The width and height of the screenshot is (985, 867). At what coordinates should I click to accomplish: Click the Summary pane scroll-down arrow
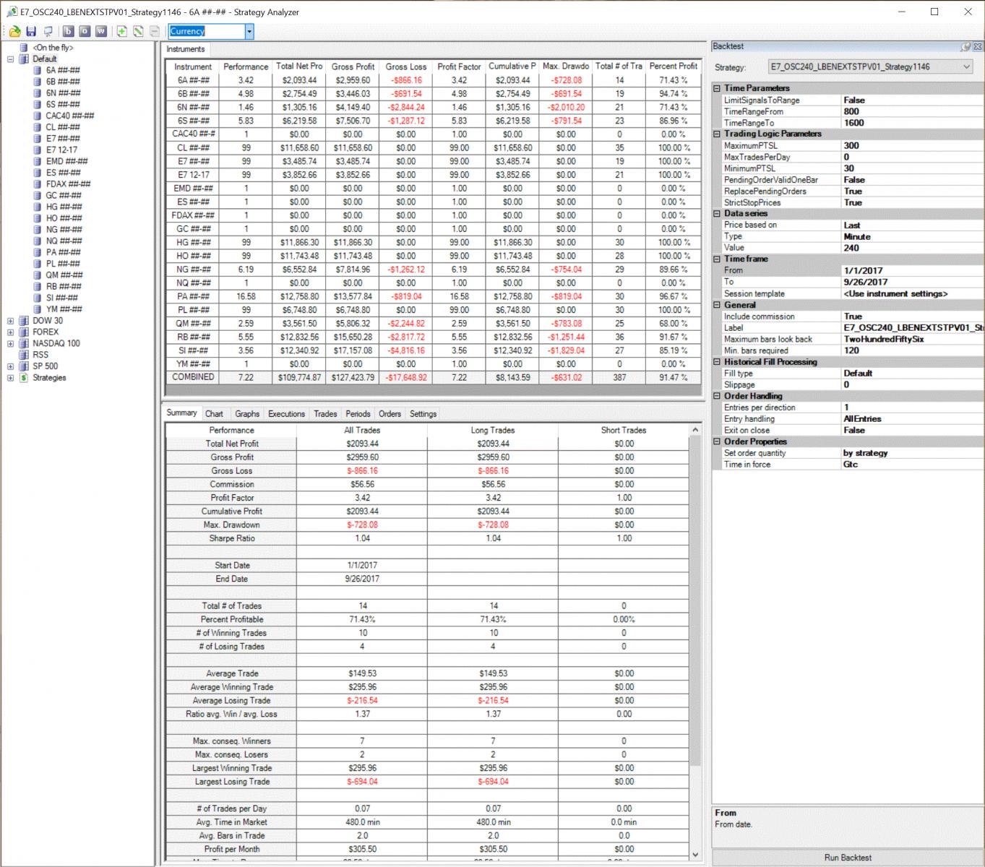click(x=695, y=855)
